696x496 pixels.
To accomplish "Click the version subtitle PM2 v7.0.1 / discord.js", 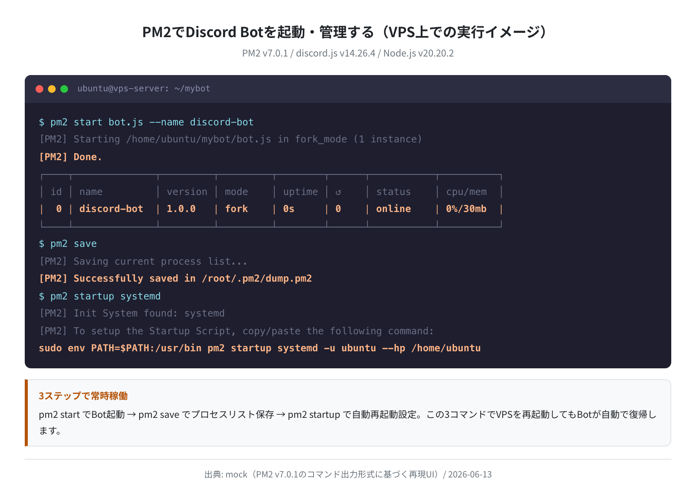I will click(x=348, y=53).
